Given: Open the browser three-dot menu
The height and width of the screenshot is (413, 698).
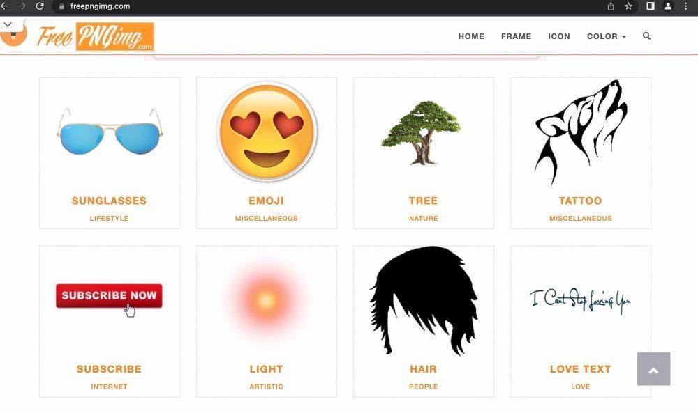Looking at the screenshot, I should (x=685, y=6).
